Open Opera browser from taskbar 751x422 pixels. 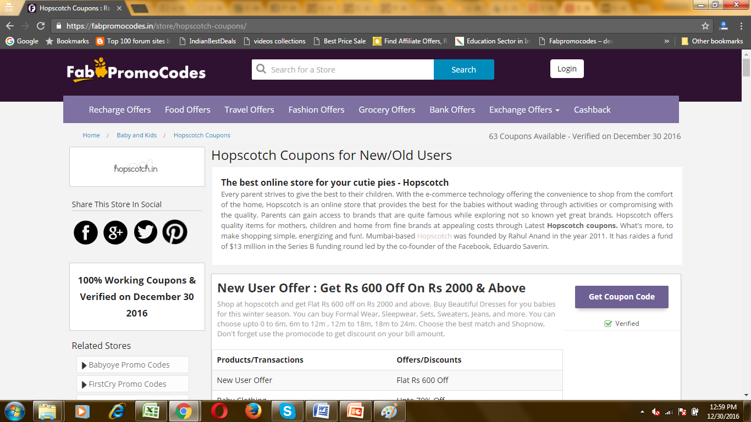coord(219,411)
